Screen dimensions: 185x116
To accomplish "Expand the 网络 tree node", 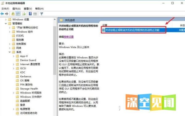I will (10, 48).
